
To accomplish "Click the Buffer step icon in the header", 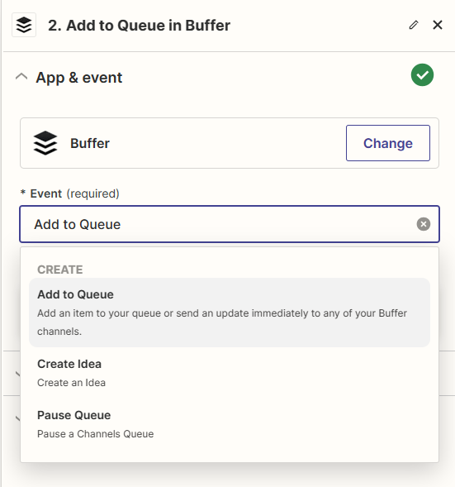I will [24, 25].
